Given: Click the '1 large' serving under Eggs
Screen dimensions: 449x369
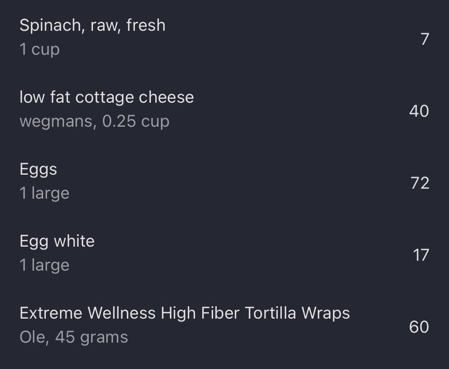Looking at the screenshot, I should [x=44, y=193].
